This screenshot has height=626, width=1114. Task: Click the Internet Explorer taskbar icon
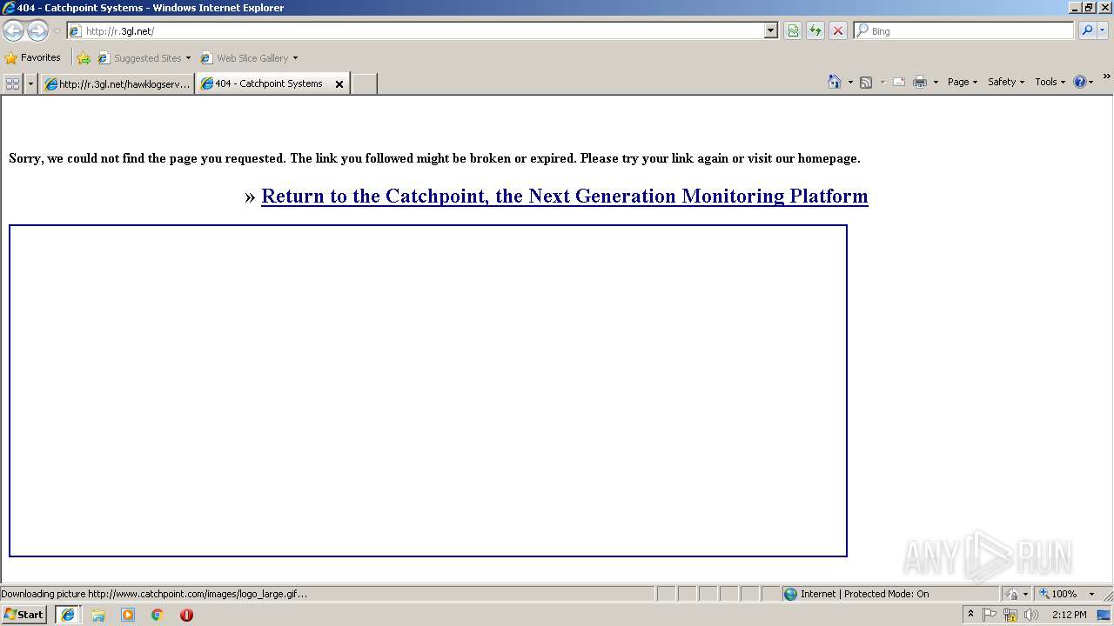click(68, 615)
